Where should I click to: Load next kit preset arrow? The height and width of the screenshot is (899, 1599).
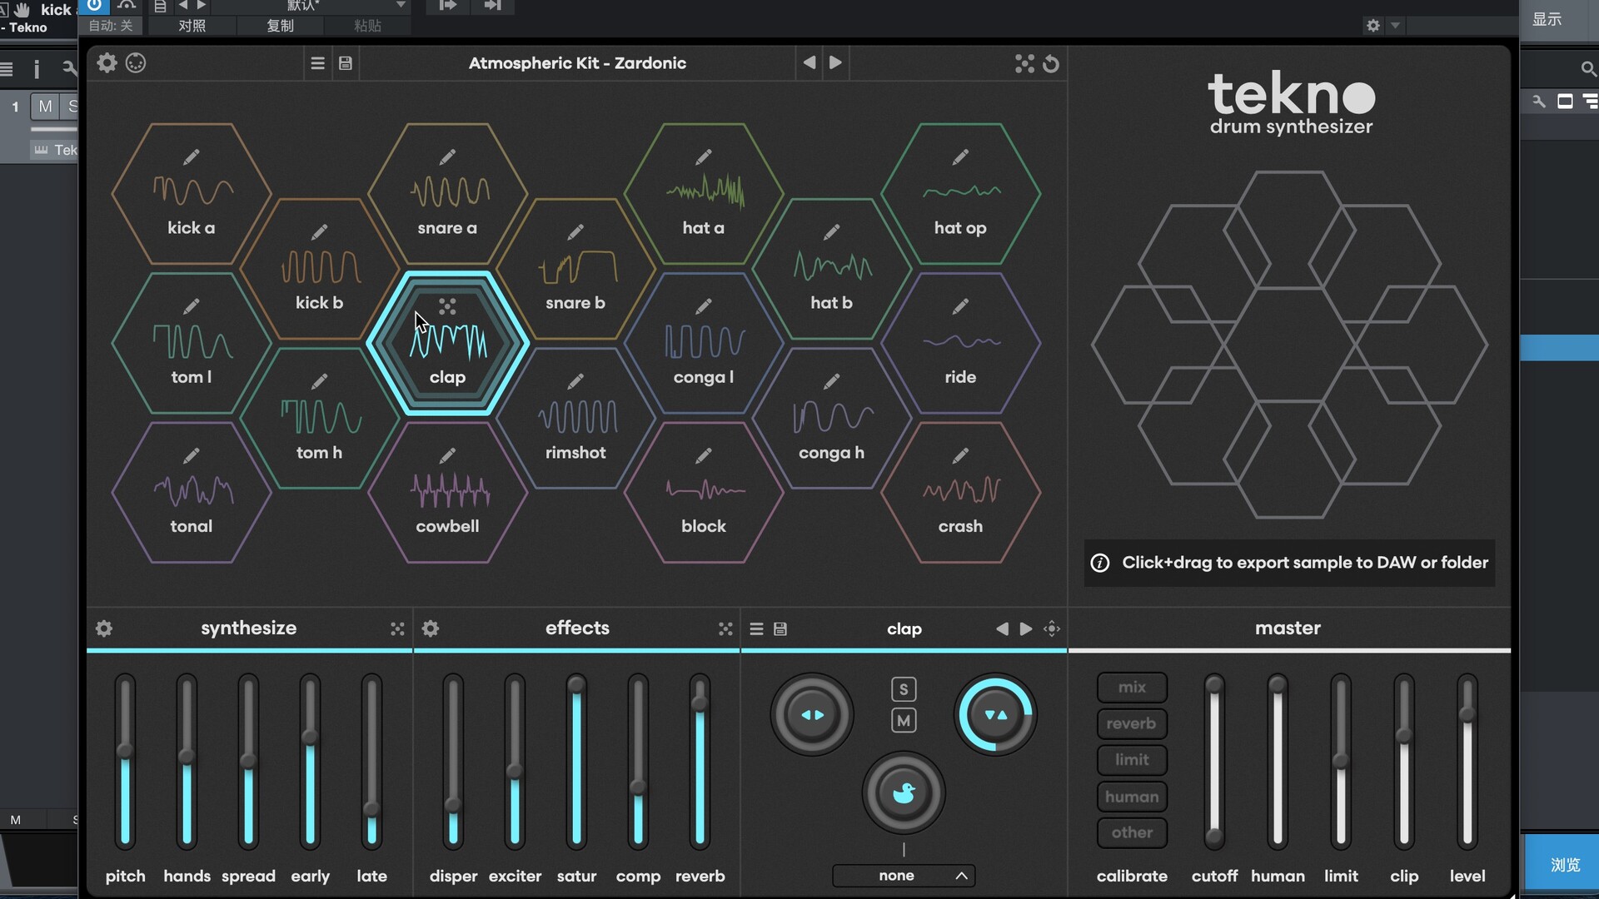pyautogui.click(x=835, y=62)
